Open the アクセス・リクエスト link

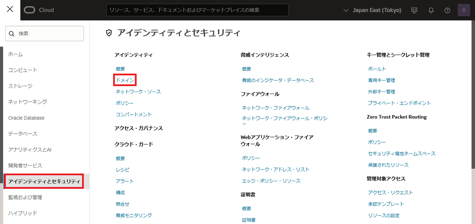[390, 193]
